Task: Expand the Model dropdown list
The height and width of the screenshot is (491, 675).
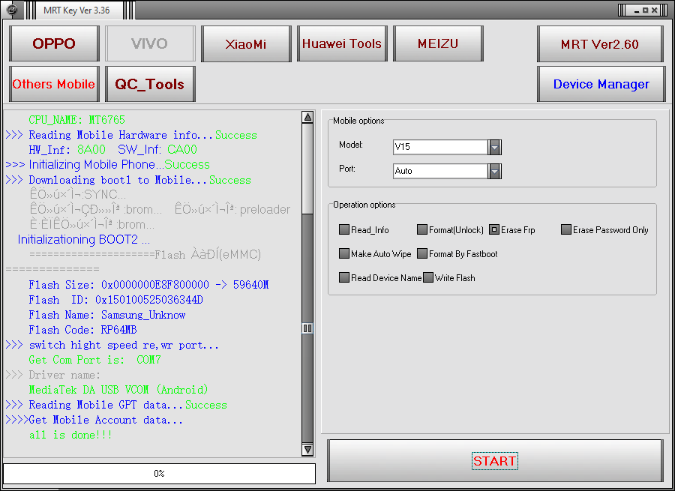Action: click(x=494, y=147)
